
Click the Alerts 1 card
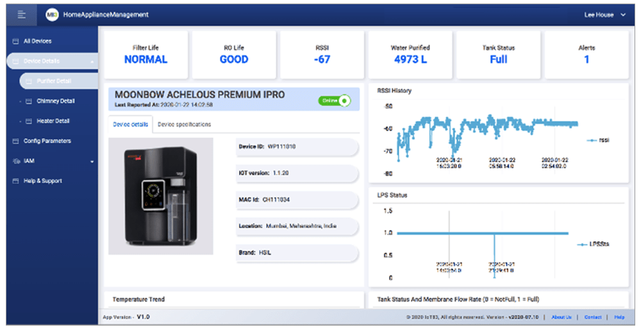[587, 54]
